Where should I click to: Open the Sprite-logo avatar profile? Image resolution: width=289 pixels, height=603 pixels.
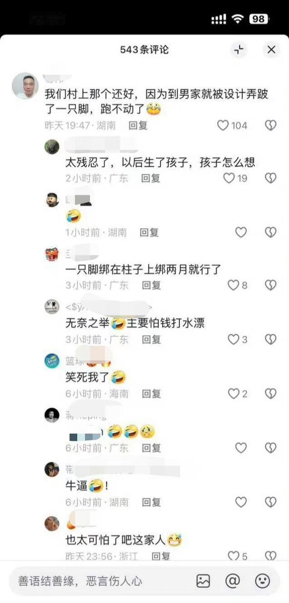(x=52, y=361)
